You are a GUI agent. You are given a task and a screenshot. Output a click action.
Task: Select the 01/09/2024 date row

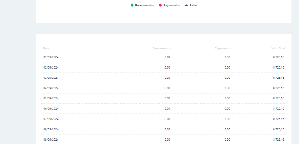tap(51, 57)
